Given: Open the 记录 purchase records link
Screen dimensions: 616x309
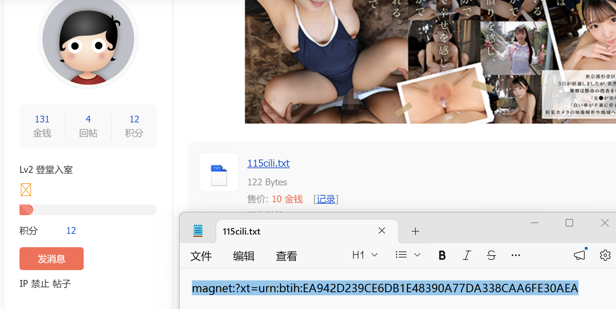Looking at the screenshot, I should [326, 199].
